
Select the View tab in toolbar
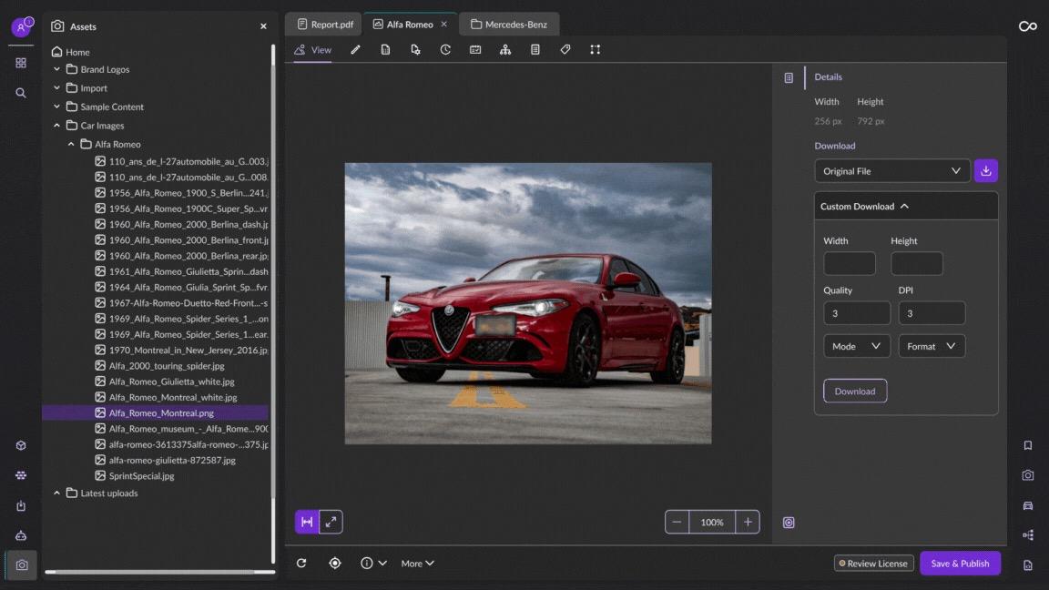[x=313, y=49]
